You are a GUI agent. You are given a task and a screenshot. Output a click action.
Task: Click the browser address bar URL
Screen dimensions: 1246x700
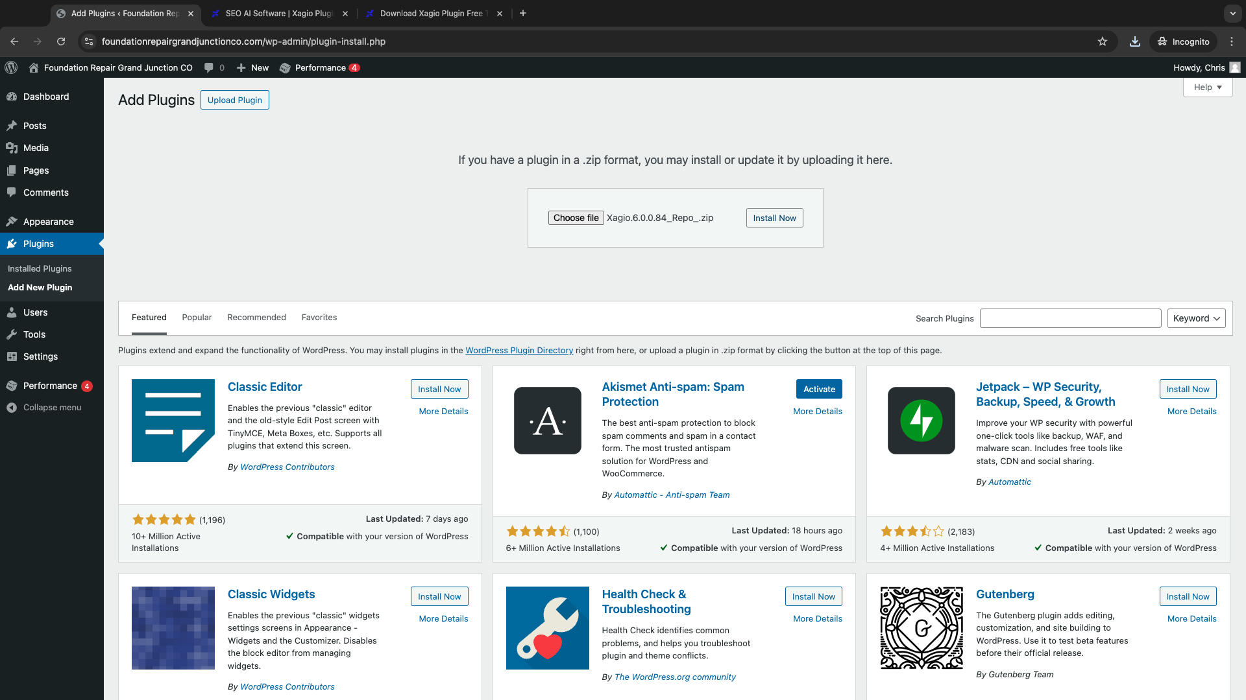click(243, 41)
